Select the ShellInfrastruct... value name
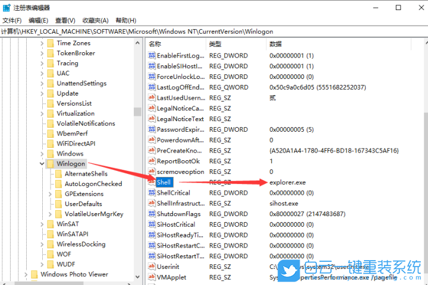This screenshot has height=285, width=428. tap(181, 204)
